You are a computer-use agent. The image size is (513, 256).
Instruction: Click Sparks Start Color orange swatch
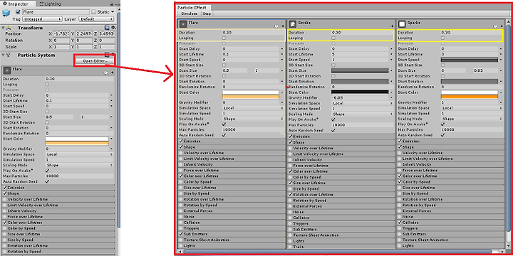tap(469, 97)
